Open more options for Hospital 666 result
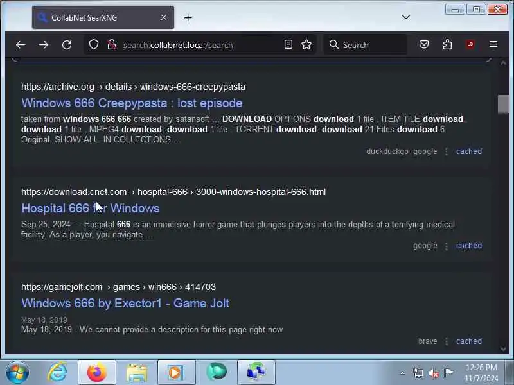514x385 pixels. pos(446,246)
